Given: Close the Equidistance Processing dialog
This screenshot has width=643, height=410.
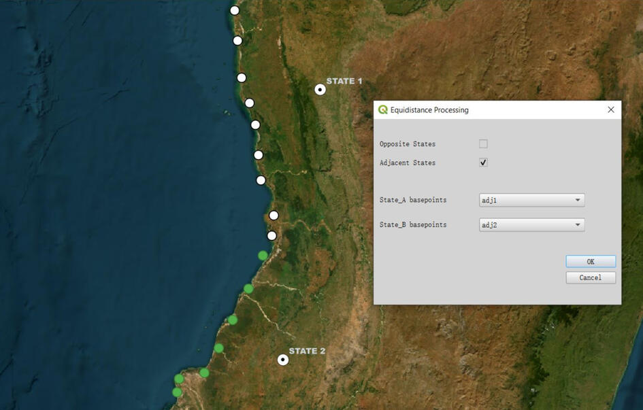Looking at the screenshot, I should tap(610, 109).
